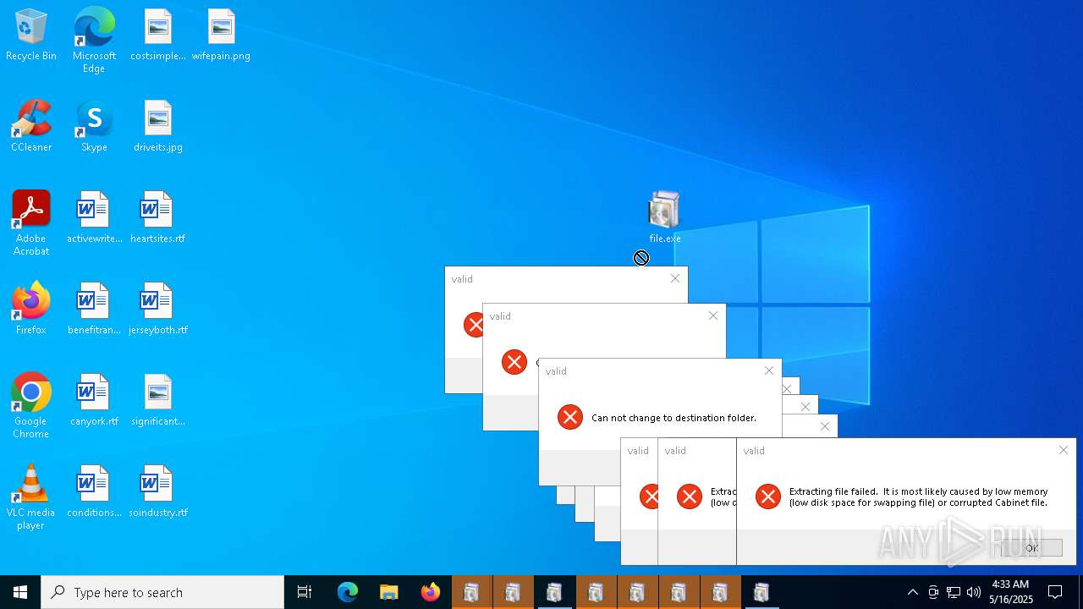Close the 'Can not change to destination folder' dialog
The image size is (1083, 609).
point(769,370)
